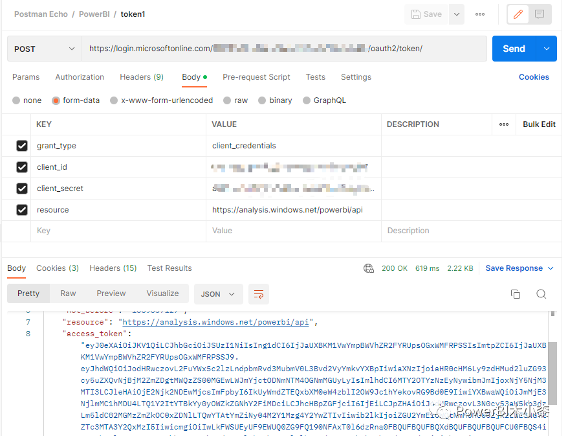Uncheck the grant_type row checkbox
568x436 pixels.
[x=22, y=146]
